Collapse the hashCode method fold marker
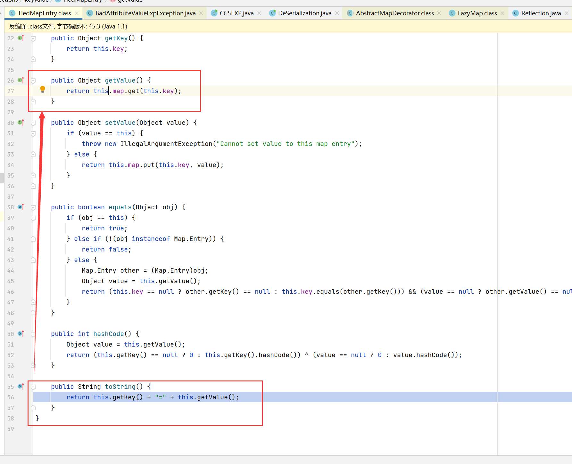The height and width of the screenshot is (464, 572). pos(33,334)
